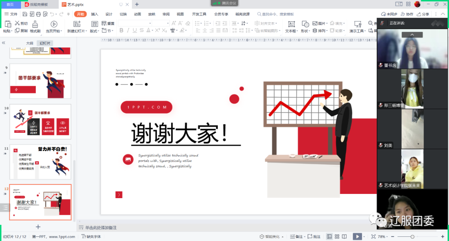
Task: Click the zoom out minus button
Action: point(392,236)
